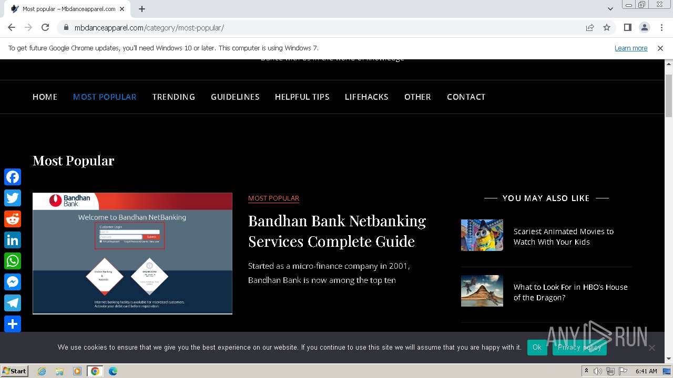
Task: Go back in Chrome
Action: click(x=12, y=27)
